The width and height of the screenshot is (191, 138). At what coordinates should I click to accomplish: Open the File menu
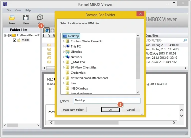9,10
